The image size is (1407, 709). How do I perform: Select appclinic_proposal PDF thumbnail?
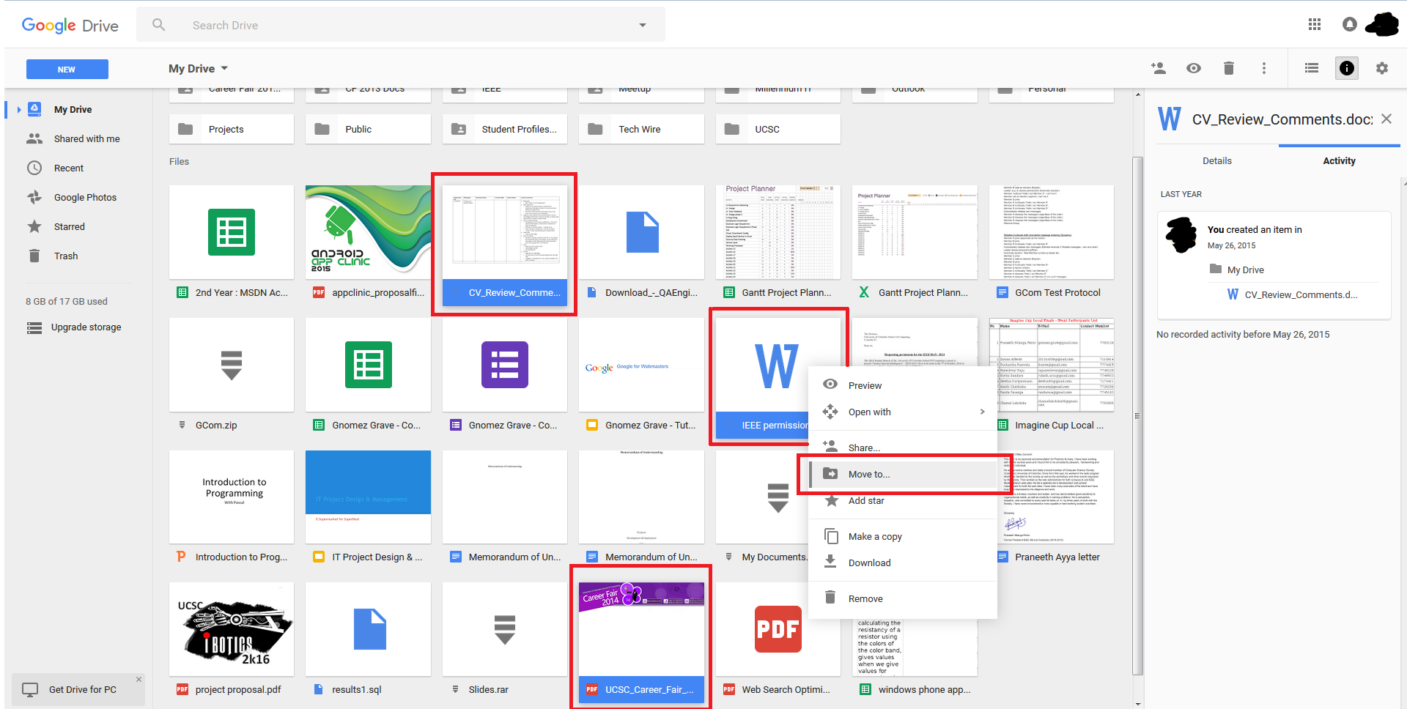[368, 232]
